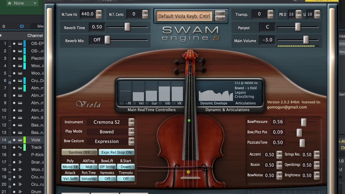The width and height of the screenshot is (345, 194).
Task: Select the Plectril track row name
Action: pyautogui.click(x=37, y=58)
